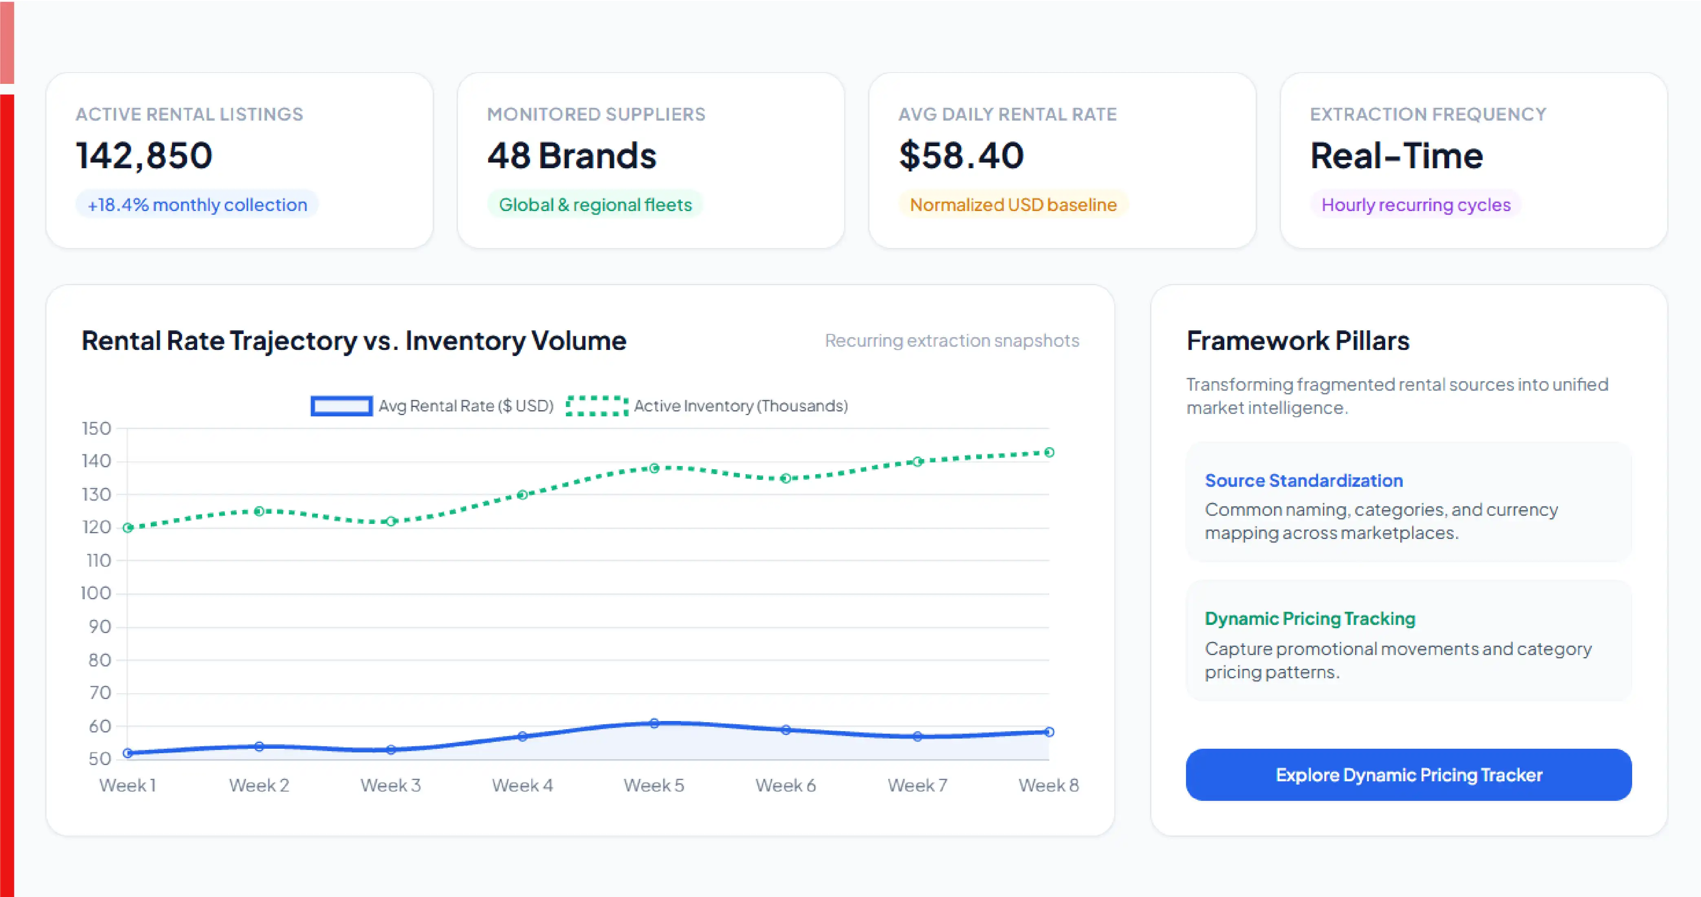Click the Week 3 point on blue rental rate line
The width and height of the screenshot is (1701, 897).
tap(391, 750)
